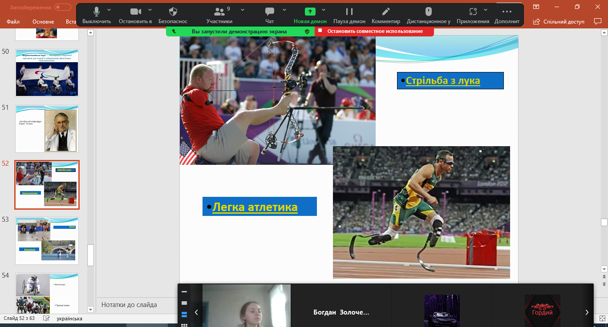Open the Приложения apps icon
608x327 pixels.
coord(473,12)
